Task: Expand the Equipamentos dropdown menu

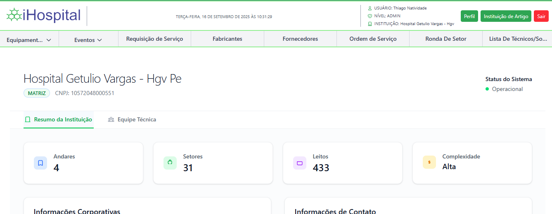Action: click(x=29, y=40)
